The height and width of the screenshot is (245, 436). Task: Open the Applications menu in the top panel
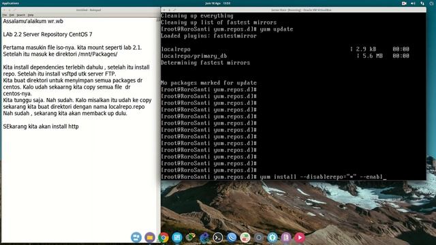click(10, 3)
